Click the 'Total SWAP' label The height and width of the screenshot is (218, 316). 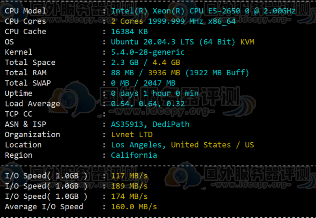[28, 83]
